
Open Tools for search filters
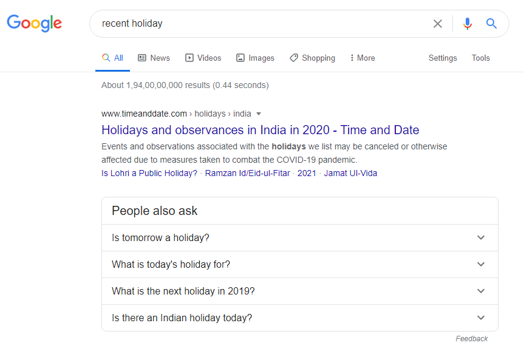coord(480,58)
